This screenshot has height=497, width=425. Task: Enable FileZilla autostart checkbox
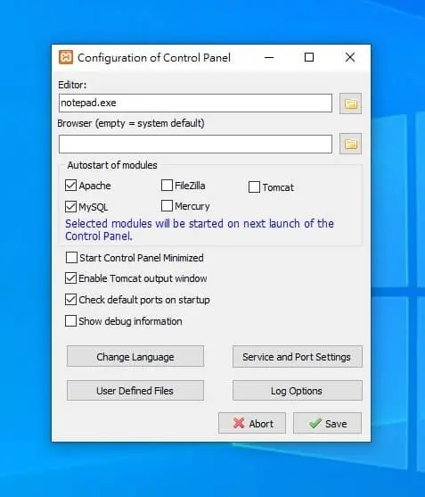[x=168, y=186]
